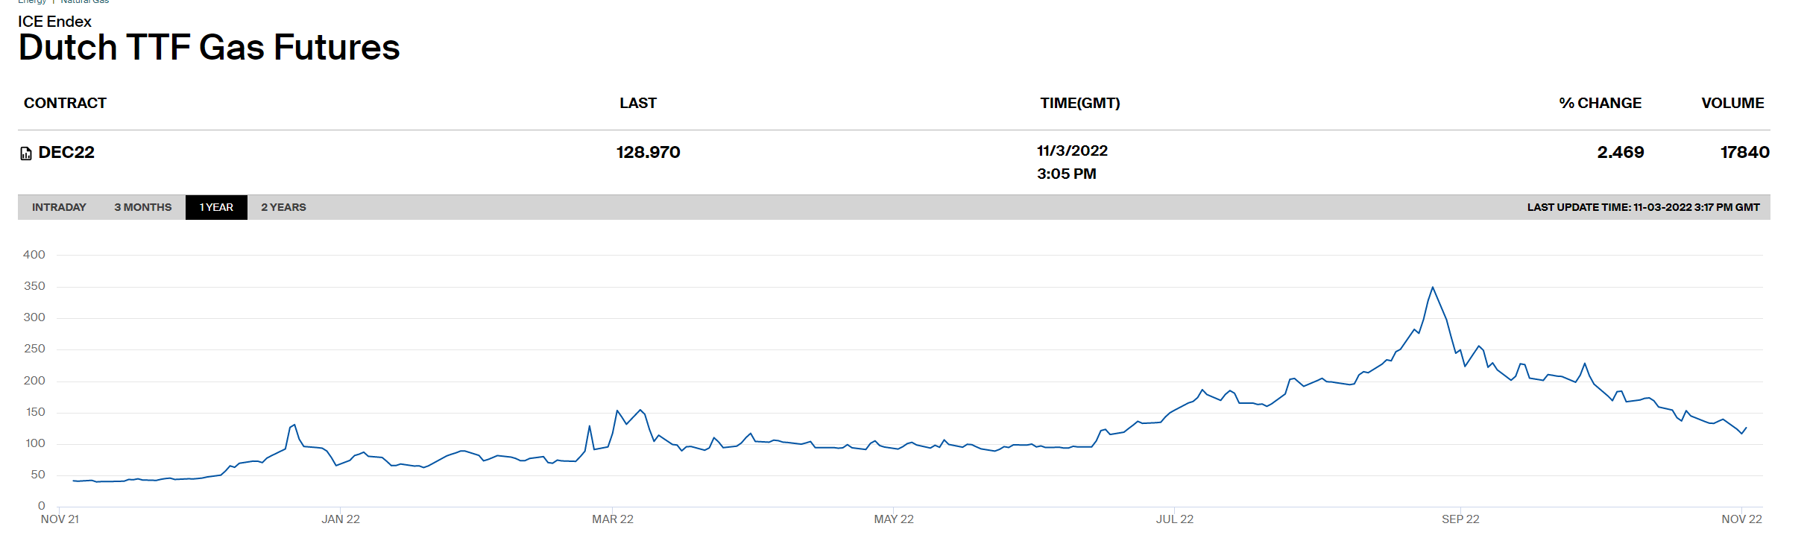Click the 50 y-axis label
This screenshot has width=1807, height=535.
38,475
